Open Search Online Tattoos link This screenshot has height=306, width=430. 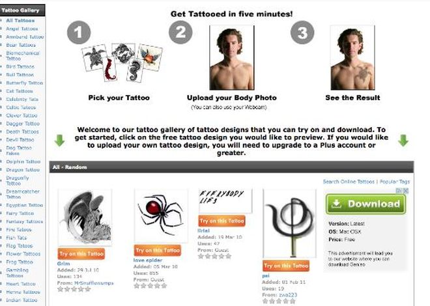click(349, 182)
